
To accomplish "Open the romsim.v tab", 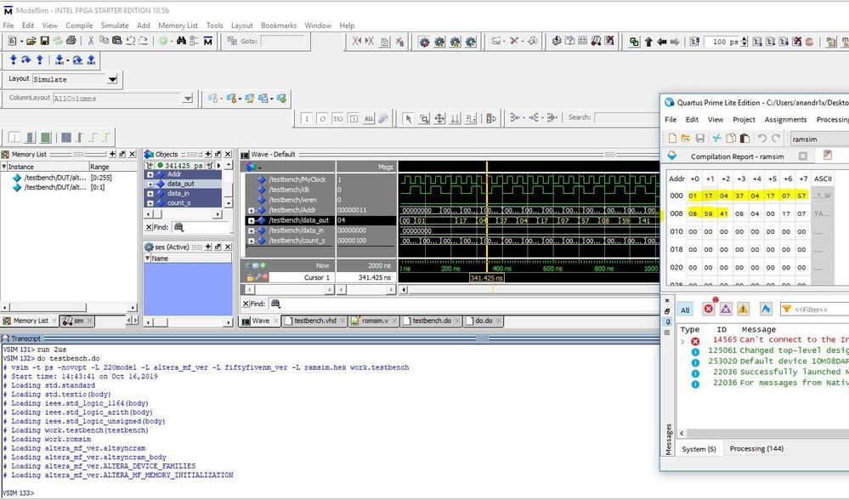I will click(372, 321).
